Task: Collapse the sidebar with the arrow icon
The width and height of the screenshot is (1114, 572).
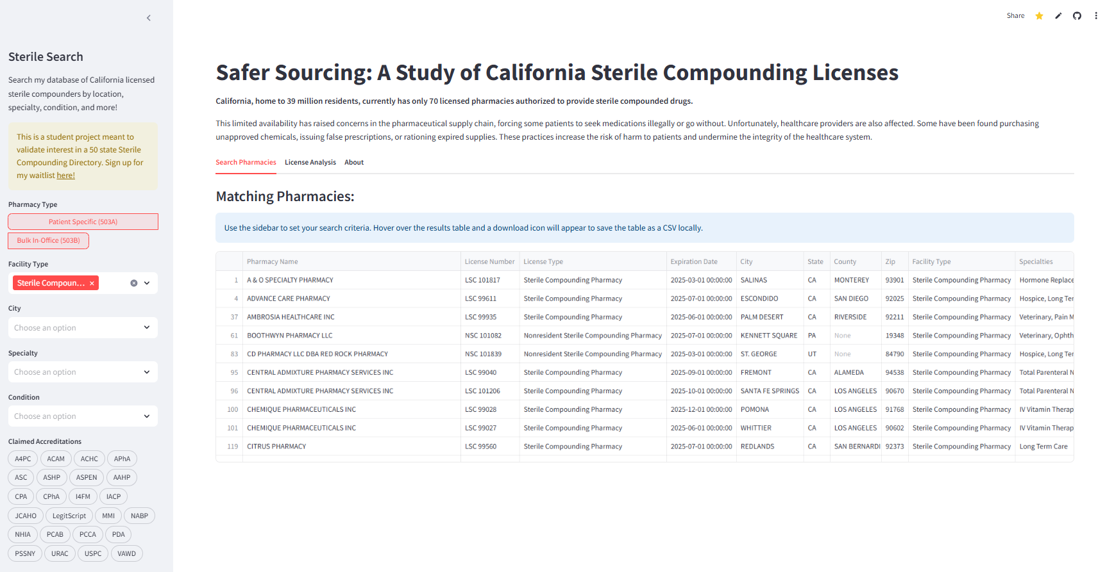Action: (x=149, y=18)
